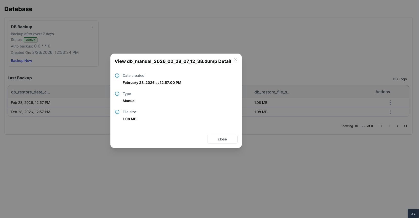Image resolution: width=419 pixels, height=218 pixels.
Task: Open actions menu for first backup row
Action: pyautogui.click(x=390, y=103)
